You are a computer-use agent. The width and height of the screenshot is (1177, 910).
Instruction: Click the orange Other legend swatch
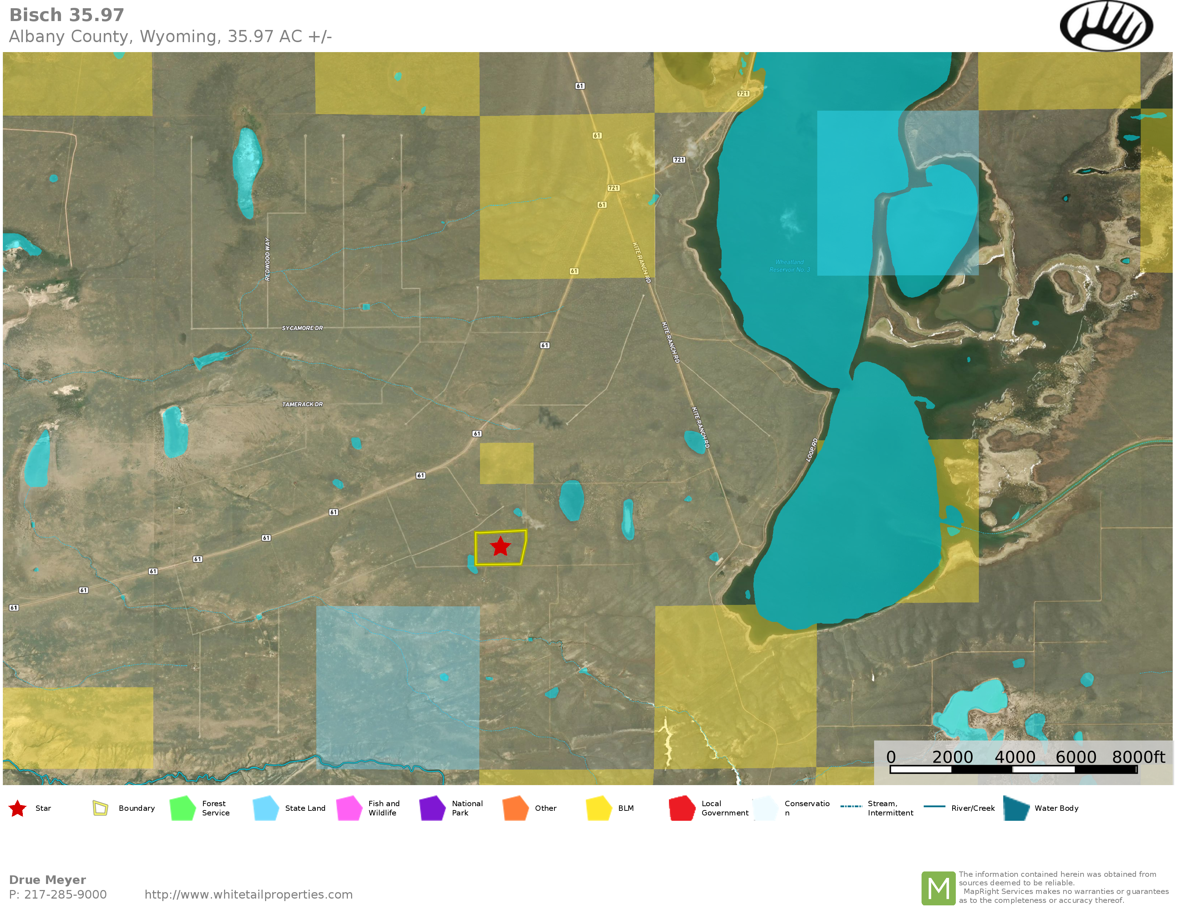tap(515, 808)
